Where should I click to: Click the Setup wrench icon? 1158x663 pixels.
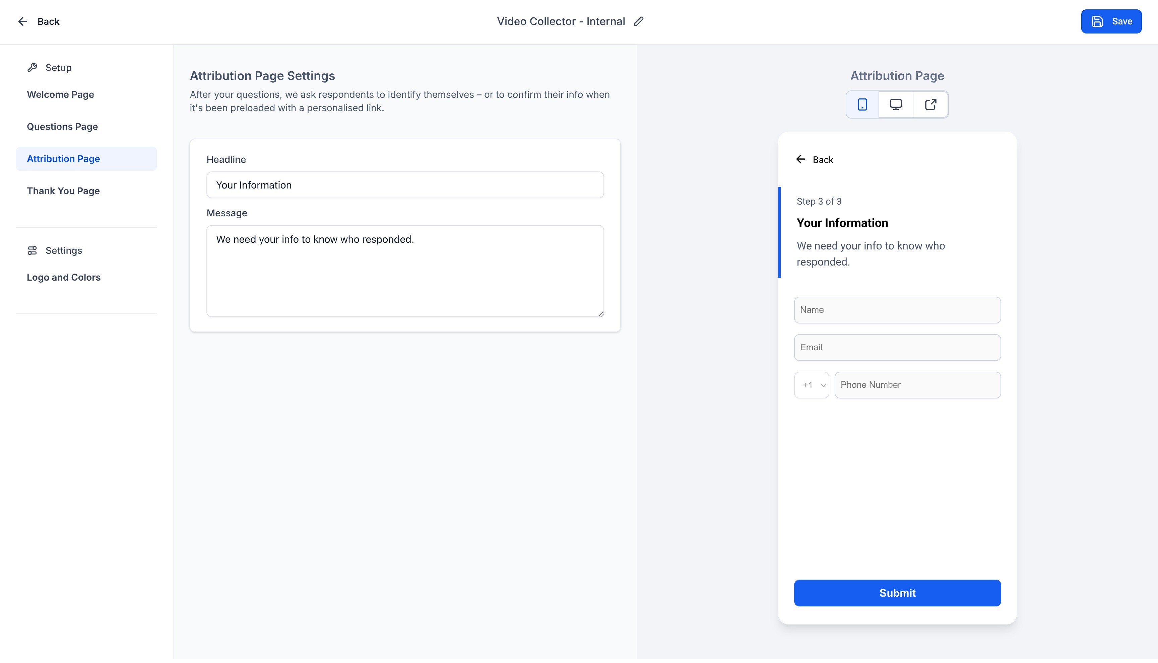point(32,67)
